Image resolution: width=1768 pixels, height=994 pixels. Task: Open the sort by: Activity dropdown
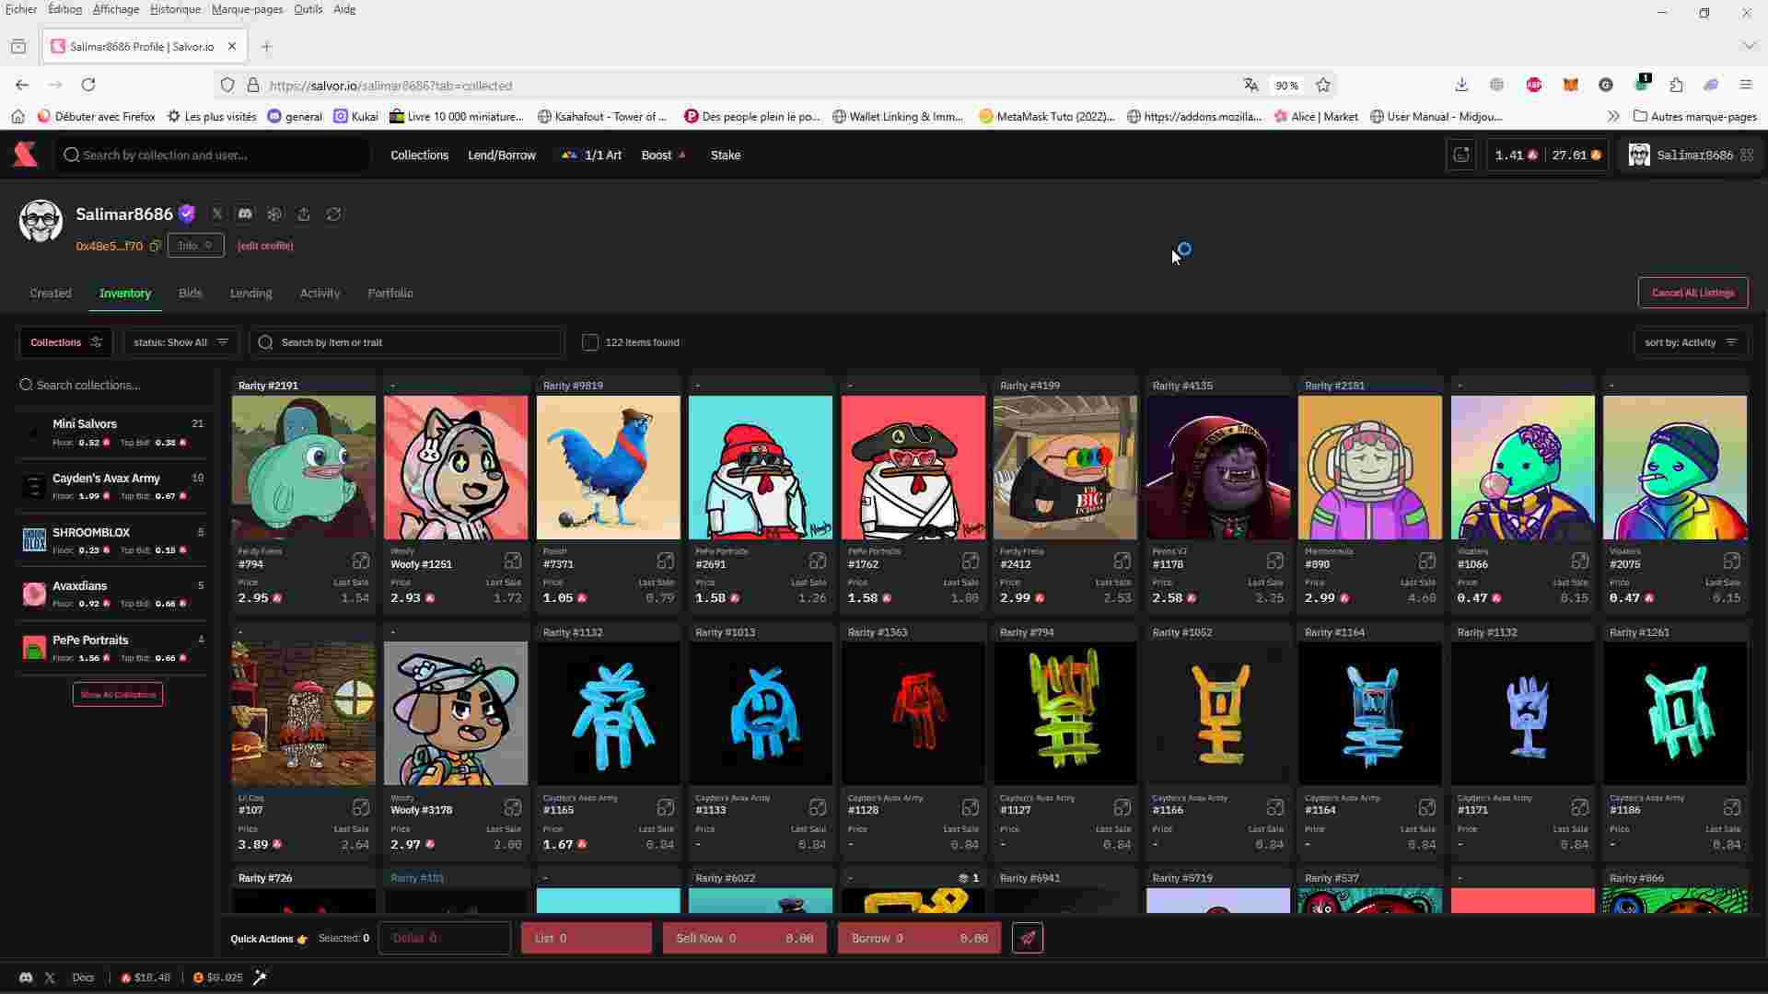(x=1690, y=342)
